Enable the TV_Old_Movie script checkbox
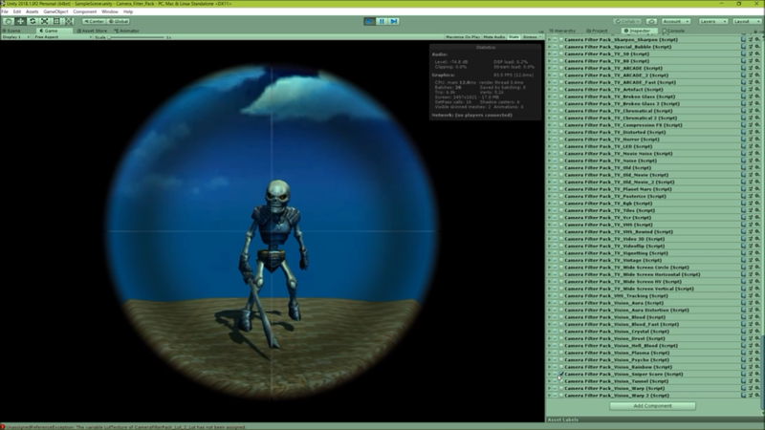 561,175
